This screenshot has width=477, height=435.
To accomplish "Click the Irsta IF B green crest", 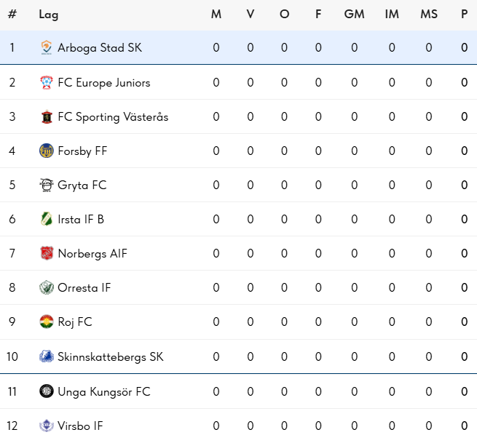I will 47,220.
